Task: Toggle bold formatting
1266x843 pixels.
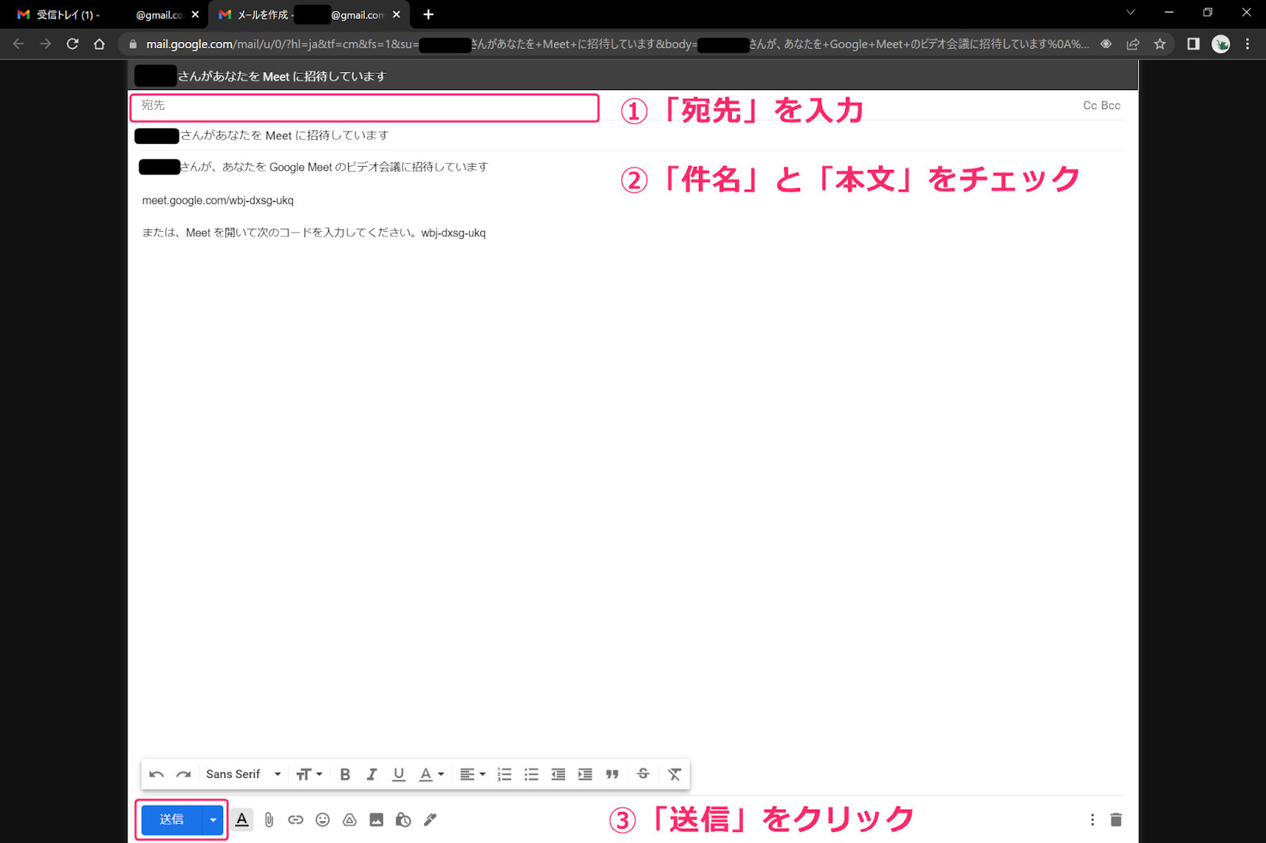Action: coord(345,774)
